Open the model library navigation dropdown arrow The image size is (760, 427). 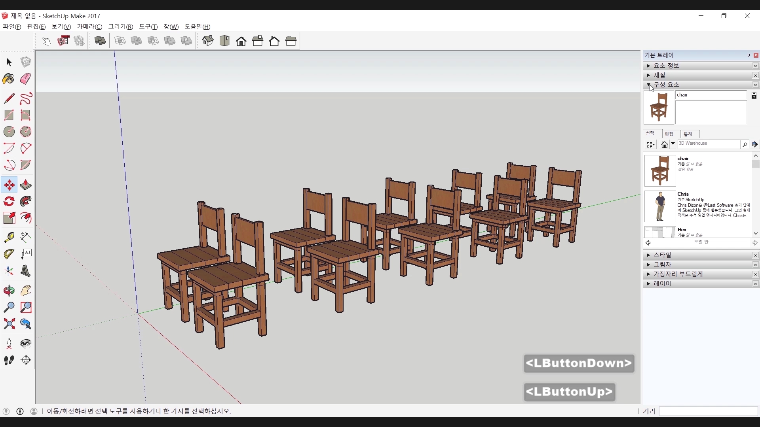point(673,144)
